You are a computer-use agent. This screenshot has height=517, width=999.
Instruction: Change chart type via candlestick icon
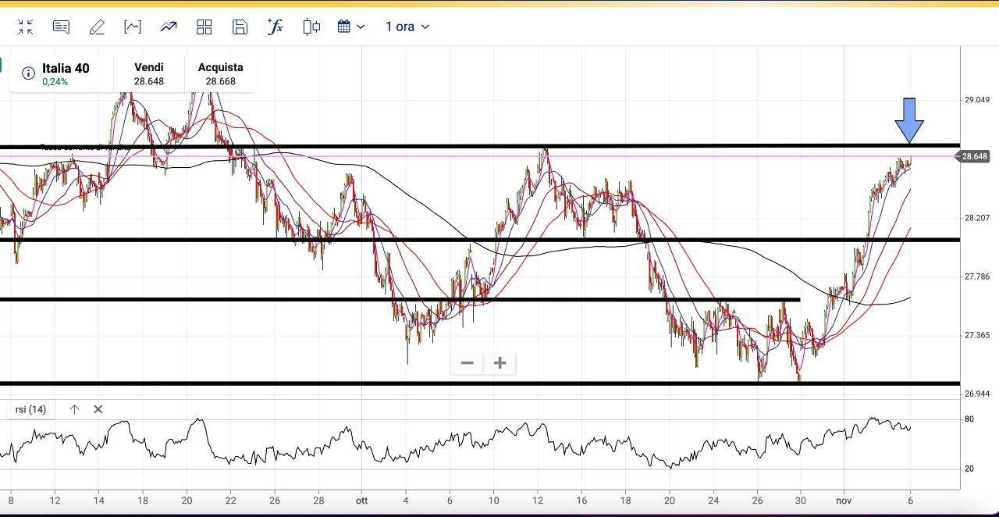click(311, 27)
